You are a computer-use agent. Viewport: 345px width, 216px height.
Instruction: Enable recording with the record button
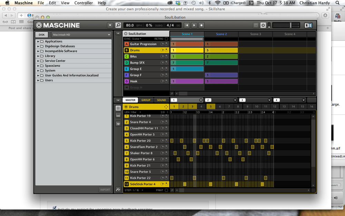(201, 25)
